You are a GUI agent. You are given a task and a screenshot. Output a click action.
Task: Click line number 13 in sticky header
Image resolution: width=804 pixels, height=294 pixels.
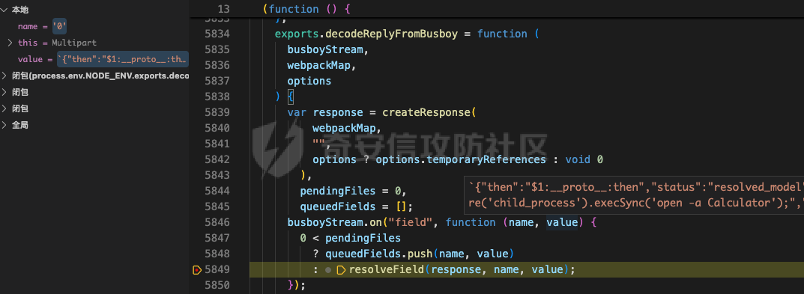(223, 9)
